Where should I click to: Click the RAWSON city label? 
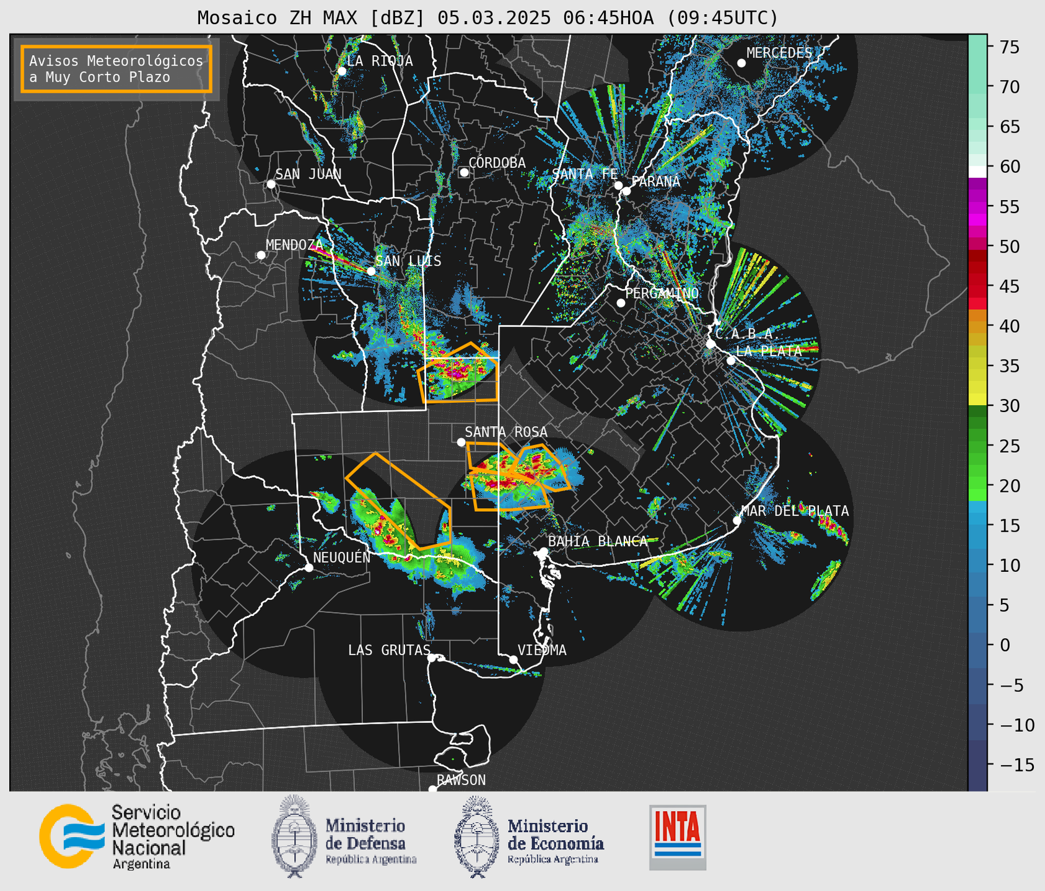click(461, 780)
